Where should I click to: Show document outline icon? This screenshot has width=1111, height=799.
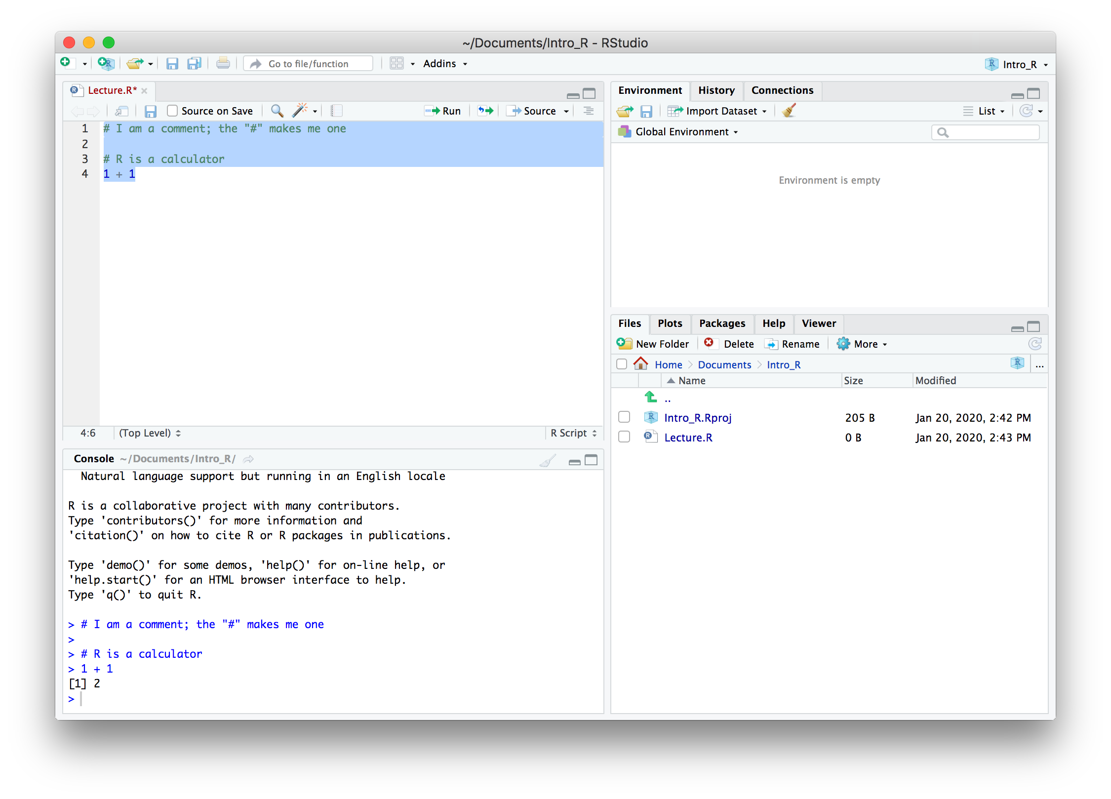tap(588, 111)
